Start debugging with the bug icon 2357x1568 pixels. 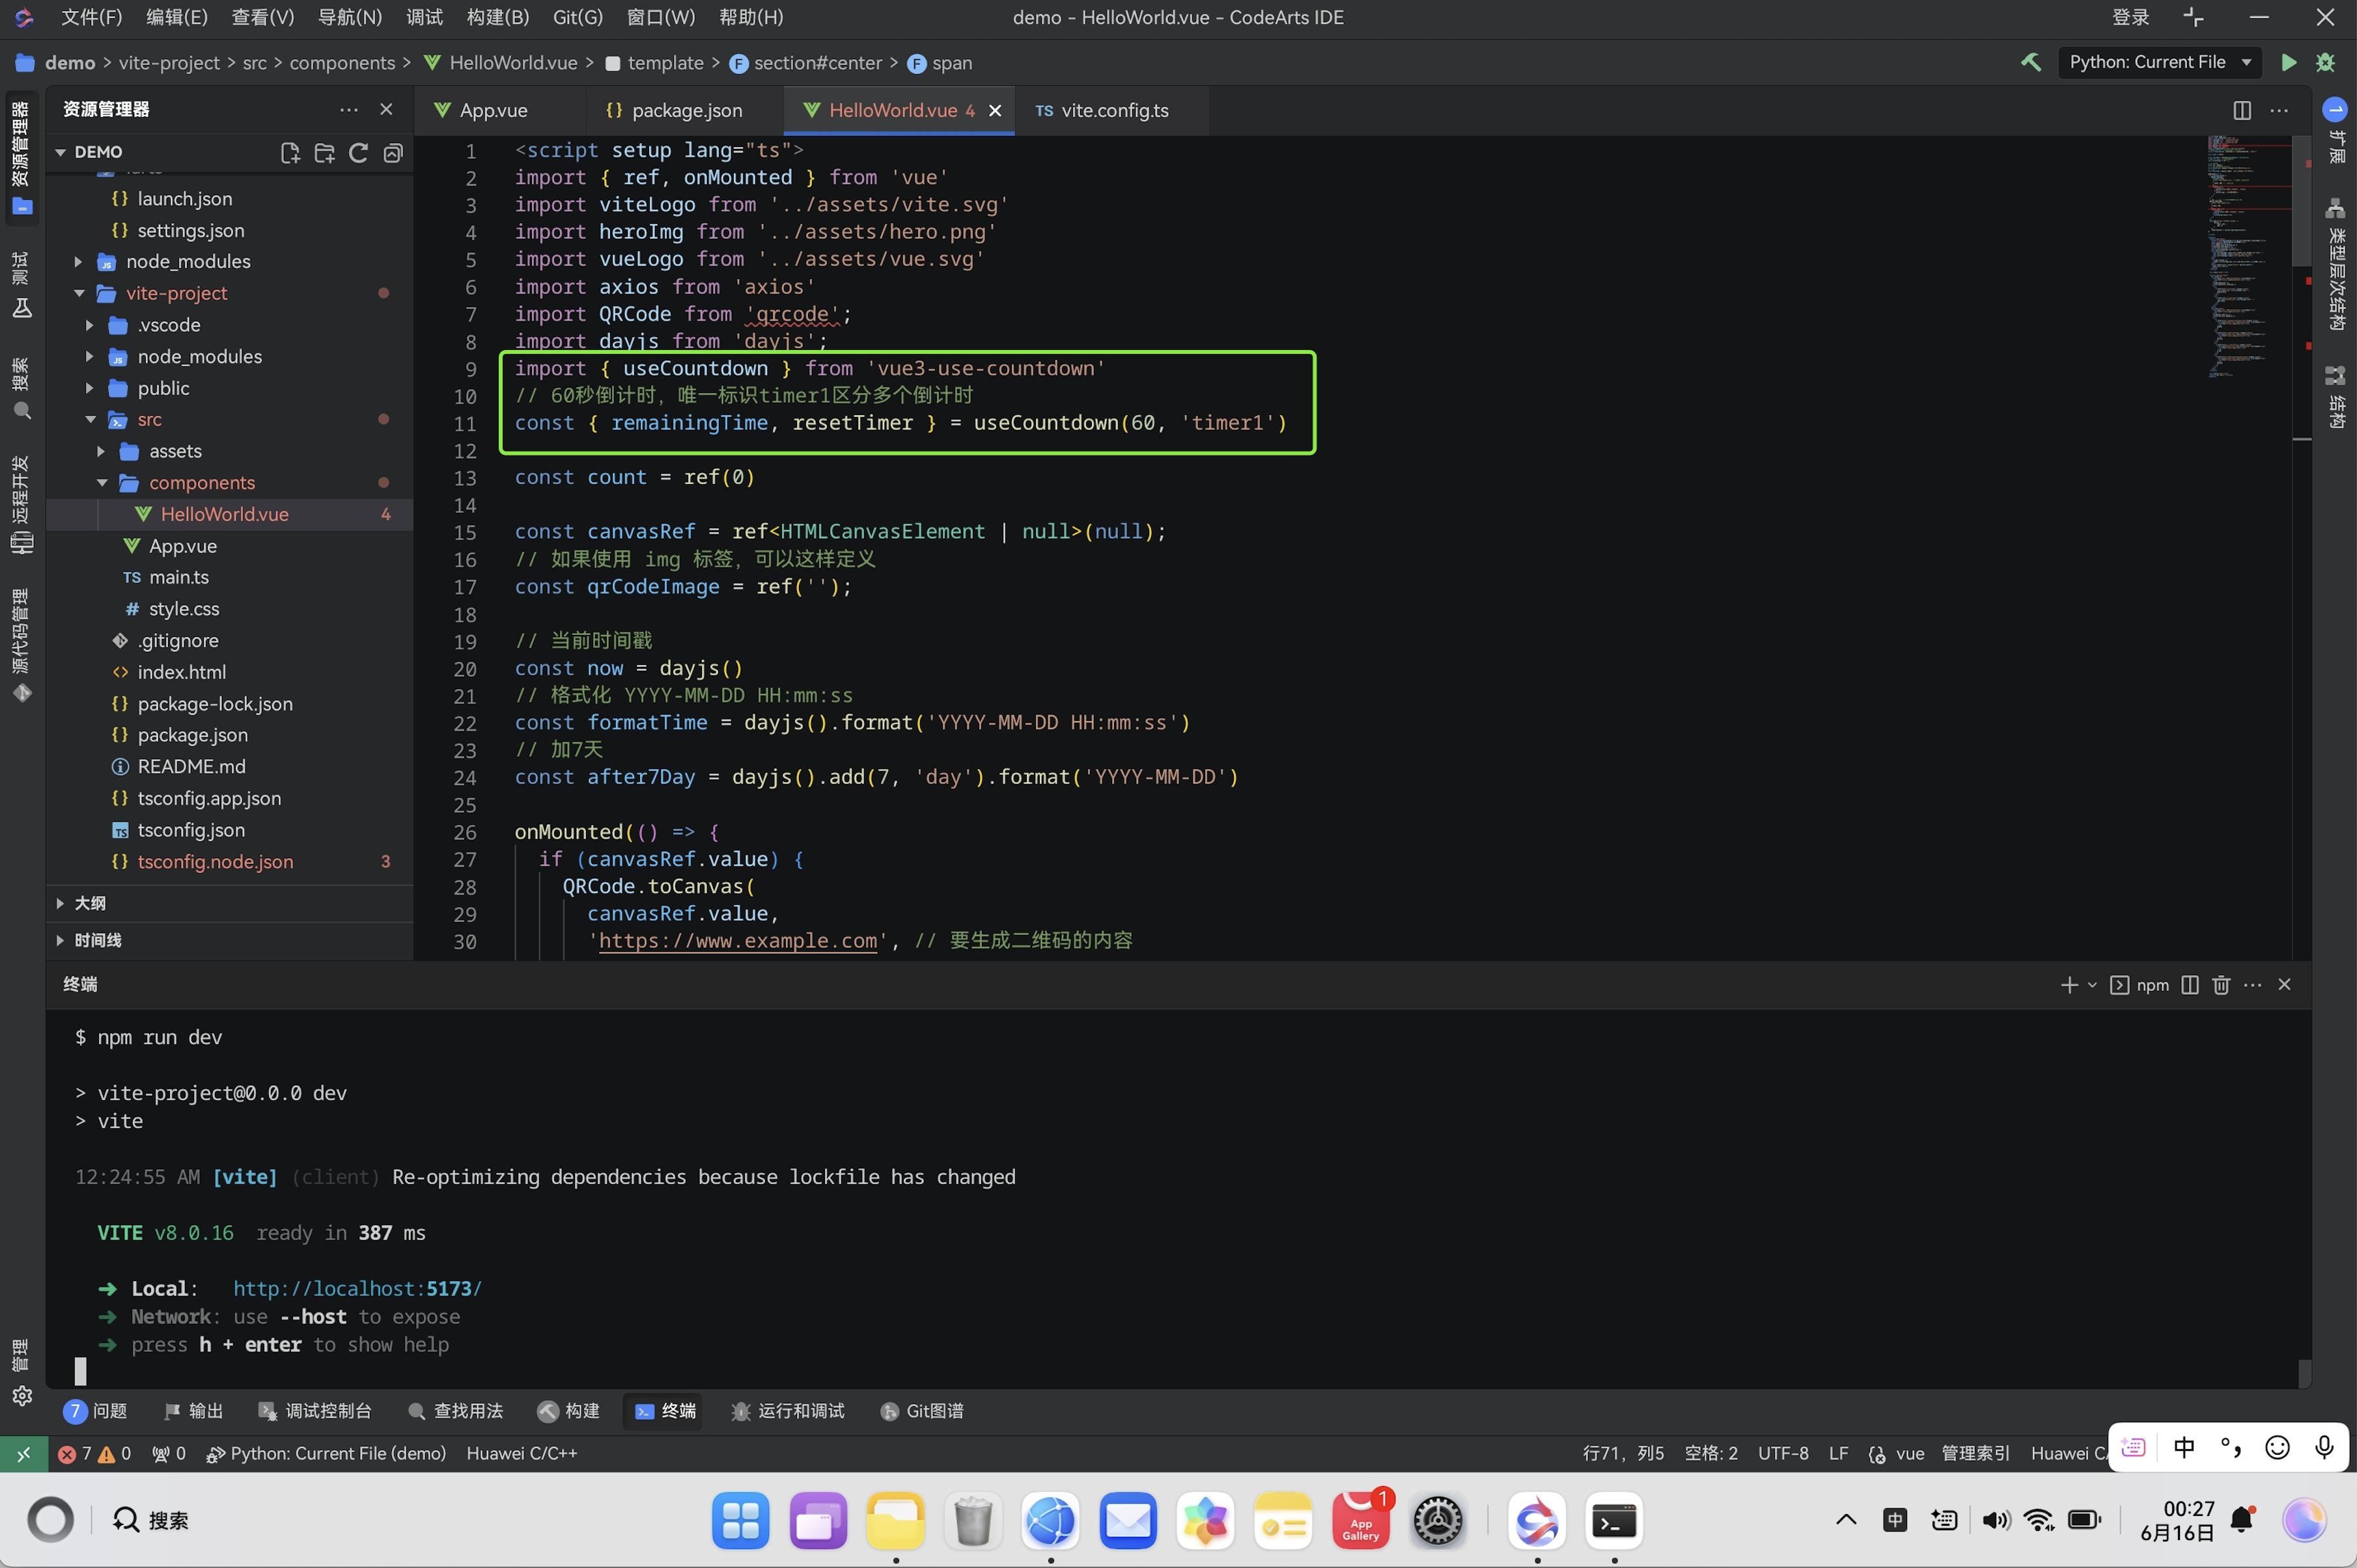coord(2325,62)
